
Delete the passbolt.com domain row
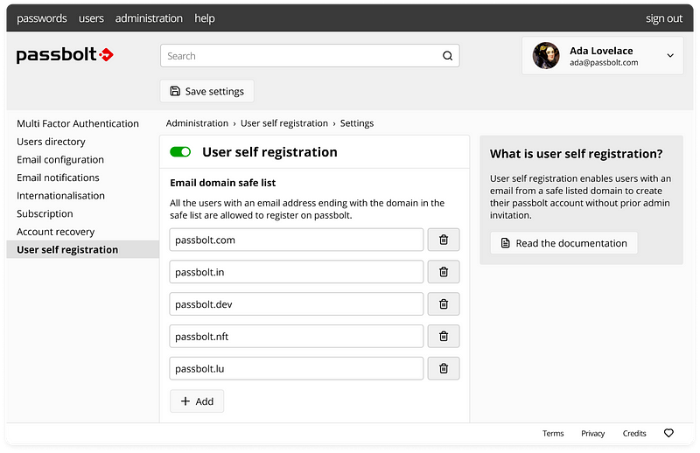pos(444,240)
